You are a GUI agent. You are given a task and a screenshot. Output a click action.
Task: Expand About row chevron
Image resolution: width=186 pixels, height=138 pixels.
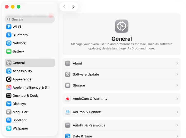[x=177, y=63]
